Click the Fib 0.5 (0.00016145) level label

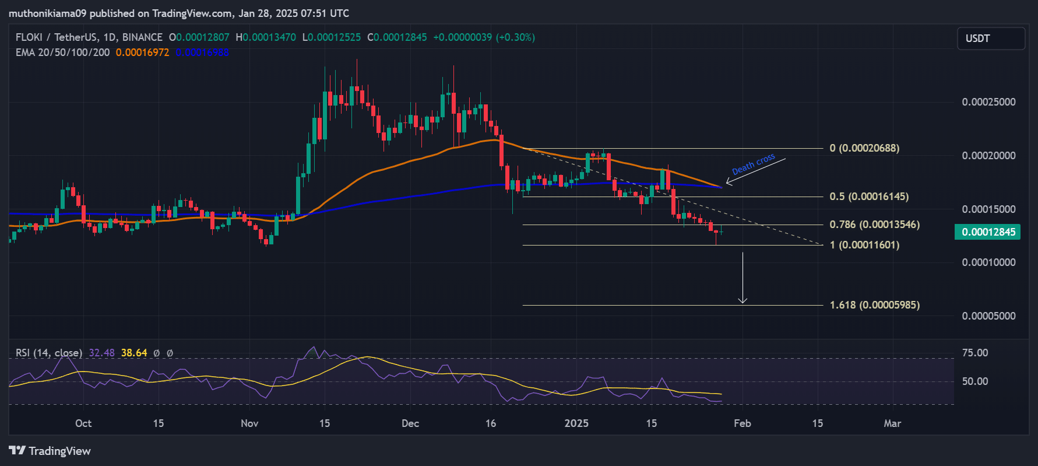click(x=869, y=197)
